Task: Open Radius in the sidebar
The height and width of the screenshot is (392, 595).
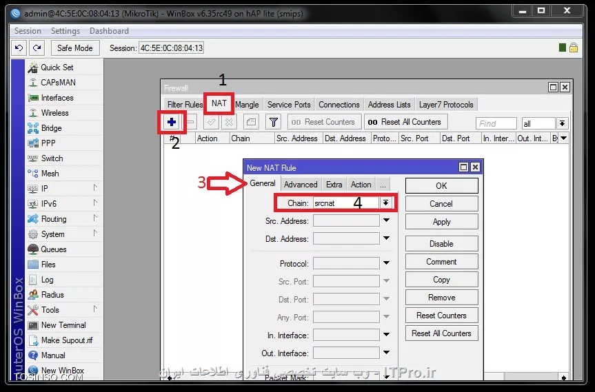Action: tap(52, 295)
